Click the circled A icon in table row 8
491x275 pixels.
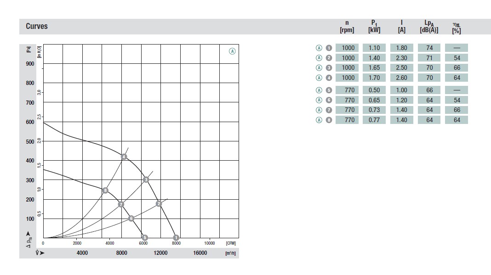point(319,120)
